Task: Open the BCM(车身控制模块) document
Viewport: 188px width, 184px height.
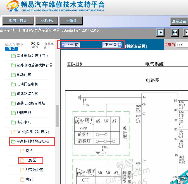Action: tap(33, 132)
